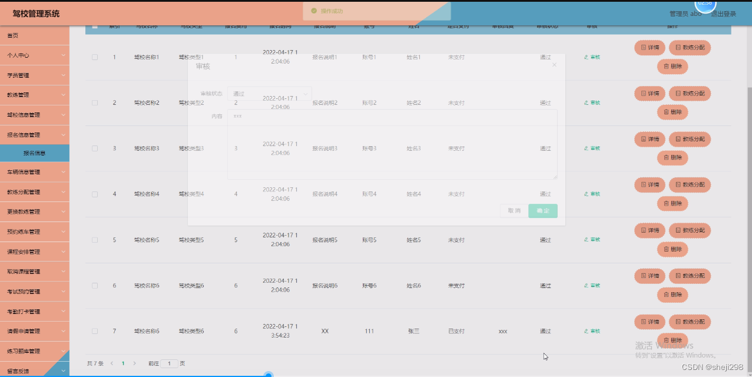Screen dimensions: 752x377
Task: Click the 确定 button in the audit dialog
Action: click(542, 210)
